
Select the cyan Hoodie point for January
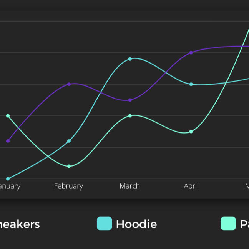coord(8,179)
